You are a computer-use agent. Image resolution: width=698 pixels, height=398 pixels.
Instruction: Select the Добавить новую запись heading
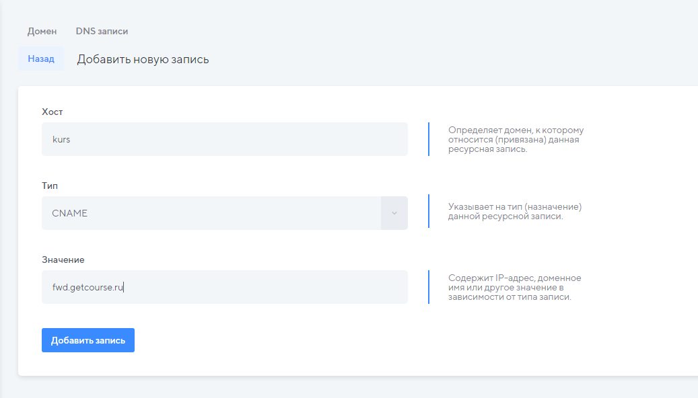143,59
